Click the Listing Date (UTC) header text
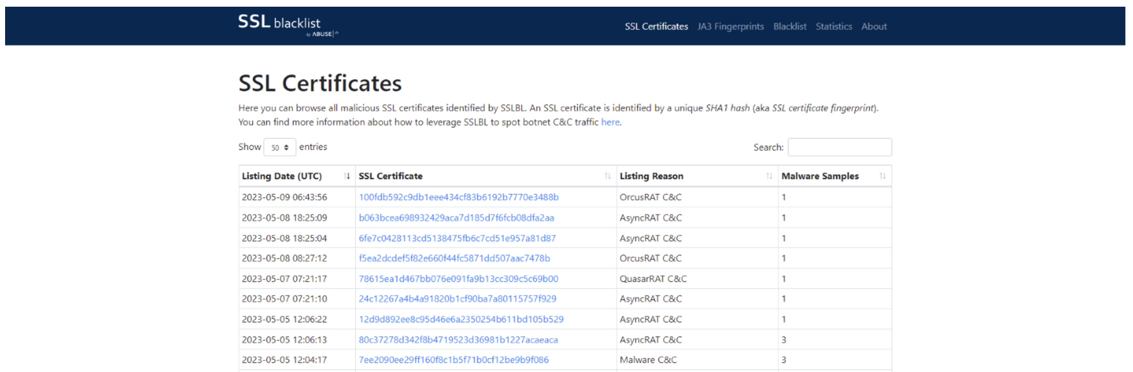Viewport: 1133px width, 372px height. [x=282, y=176]
